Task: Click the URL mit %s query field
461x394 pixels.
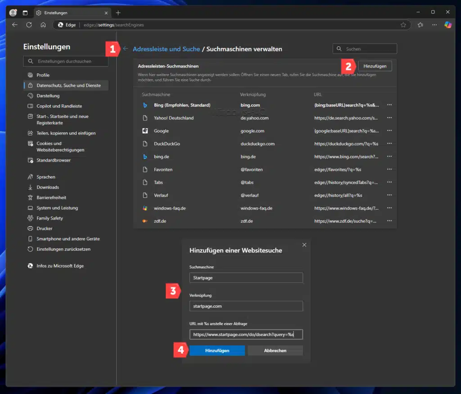Action: click(x=246, y=334)
